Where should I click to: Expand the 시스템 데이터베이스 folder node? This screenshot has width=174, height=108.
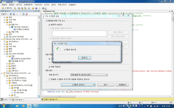tap(7, 78)
